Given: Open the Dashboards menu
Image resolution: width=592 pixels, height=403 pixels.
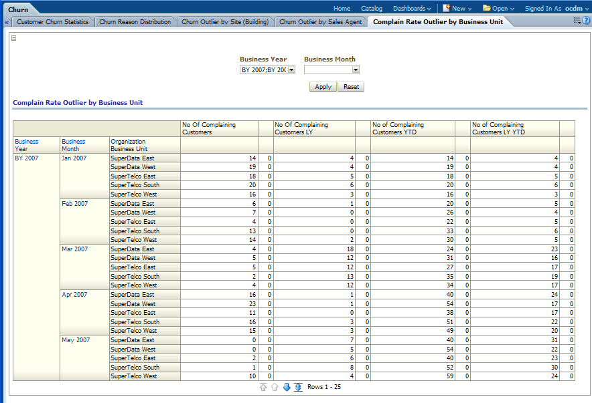Looking at the screenshot, I should (412, 9).
